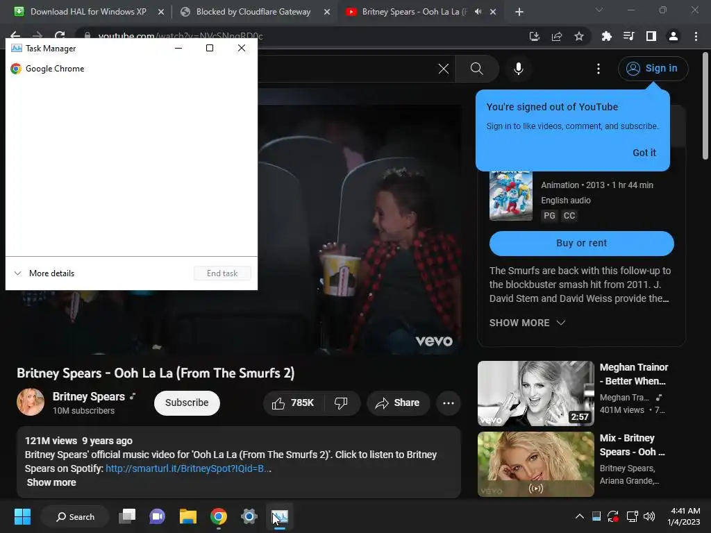Open the Meghan Trainor Better When video thumbnail
711x533 pixels.
click(536, 394)
